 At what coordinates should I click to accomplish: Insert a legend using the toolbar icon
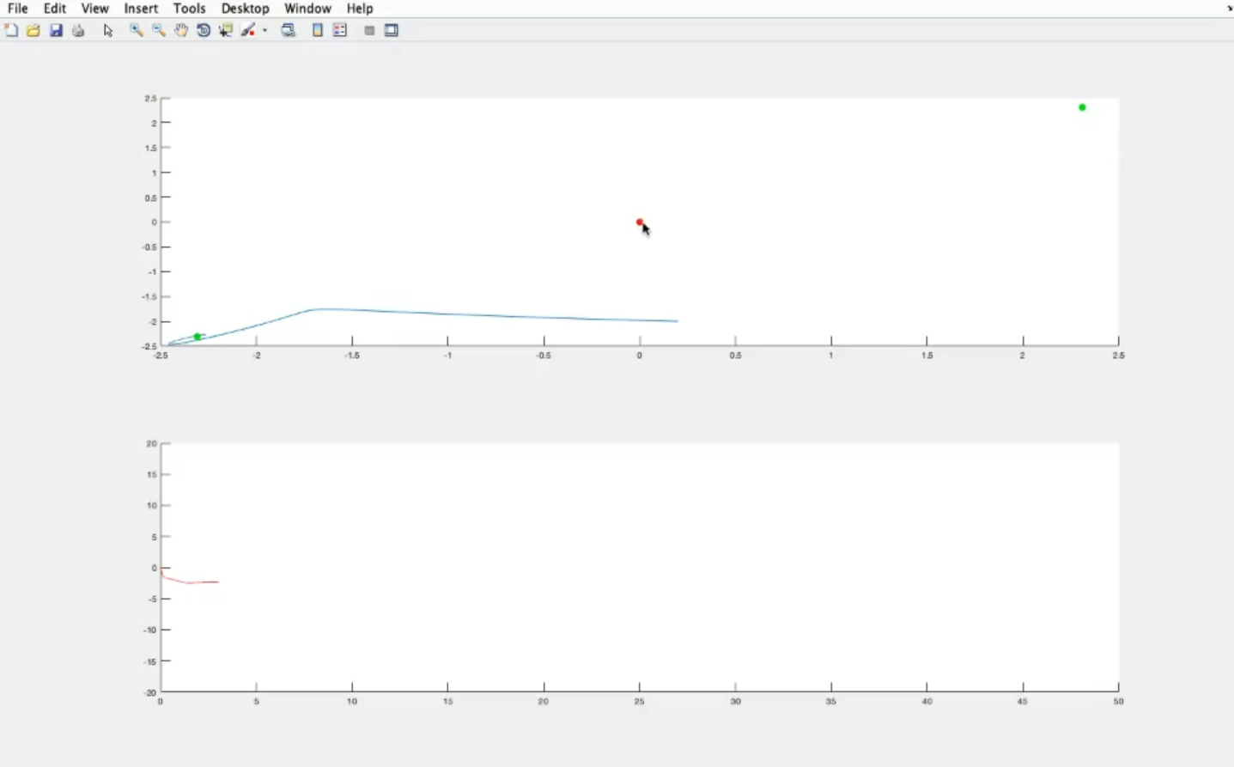[340, 30]
